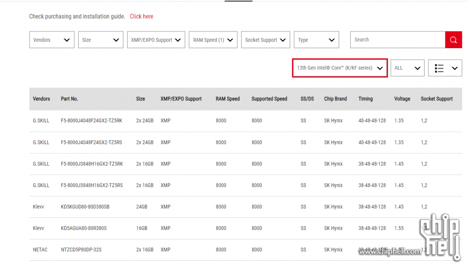Click SK Hynix chip brand in NETAC row
This screenshot has height=268, width=467.
pos(333,249)
